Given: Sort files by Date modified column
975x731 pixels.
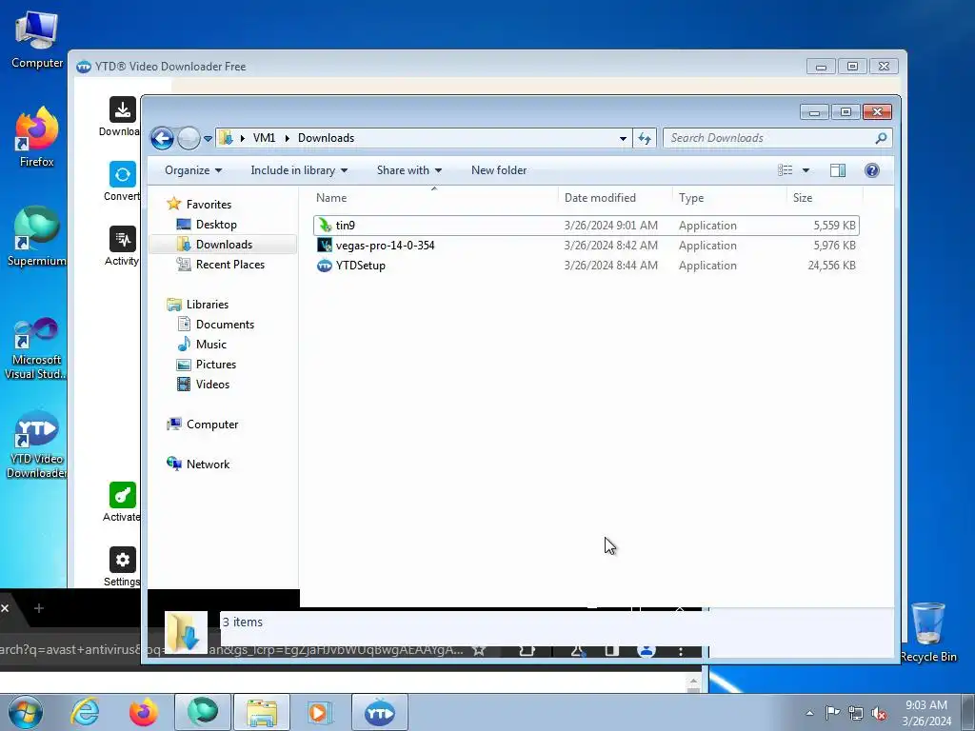Looking at the screenshot, I should tap(615, 198).
